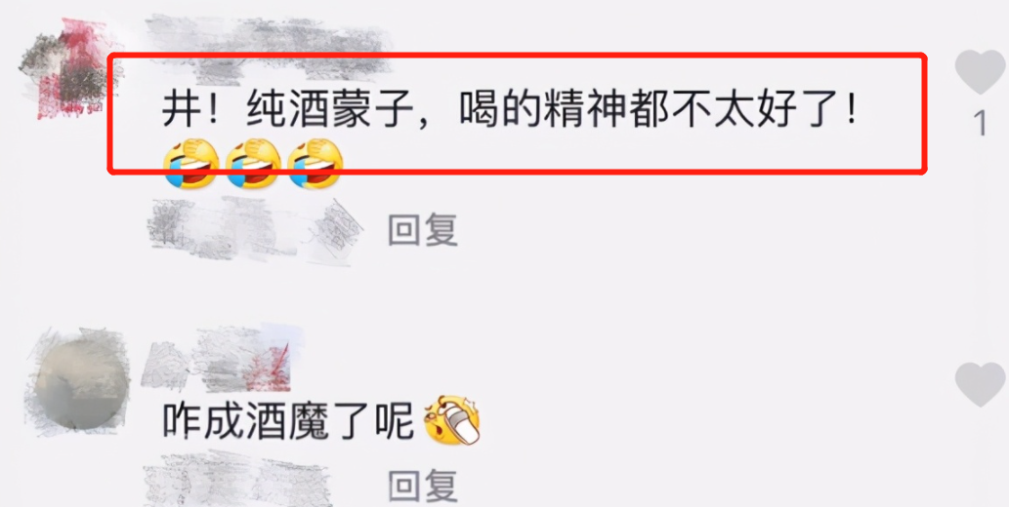Click the middle laughing-crying emoji
The height and width of the screenshot is (507, 1009).
click(x=254, y=163)
